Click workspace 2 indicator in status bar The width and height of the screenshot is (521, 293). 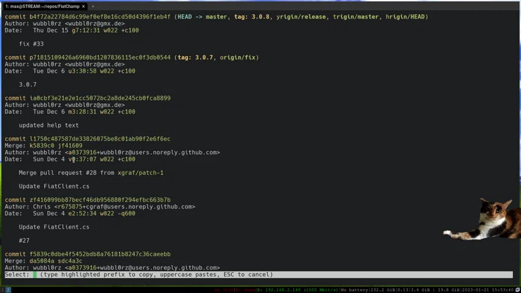(8, 290)
